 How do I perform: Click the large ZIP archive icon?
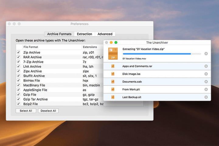[113, 53]
